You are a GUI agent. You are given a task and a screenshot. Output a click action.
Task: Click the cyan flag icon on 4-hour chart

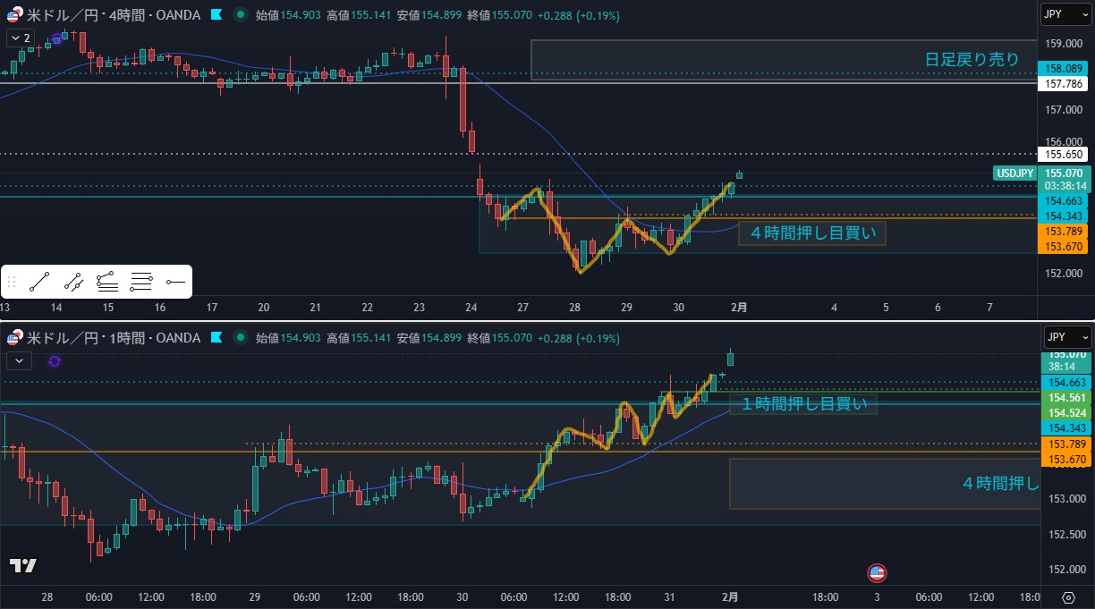point(216,15)
